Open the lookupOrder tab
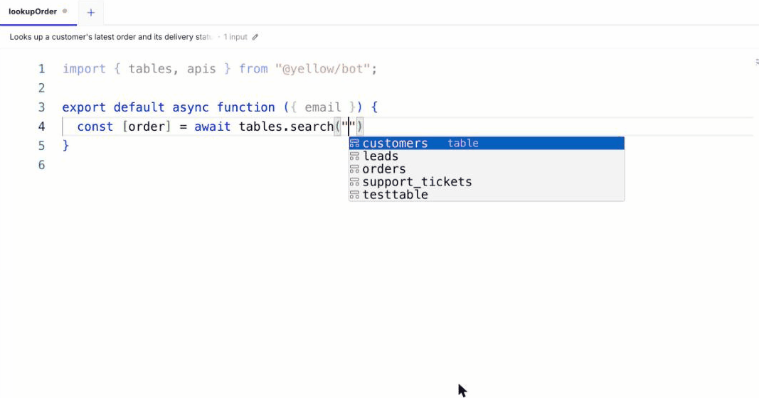The image size is (759, 398). (38, 11)
